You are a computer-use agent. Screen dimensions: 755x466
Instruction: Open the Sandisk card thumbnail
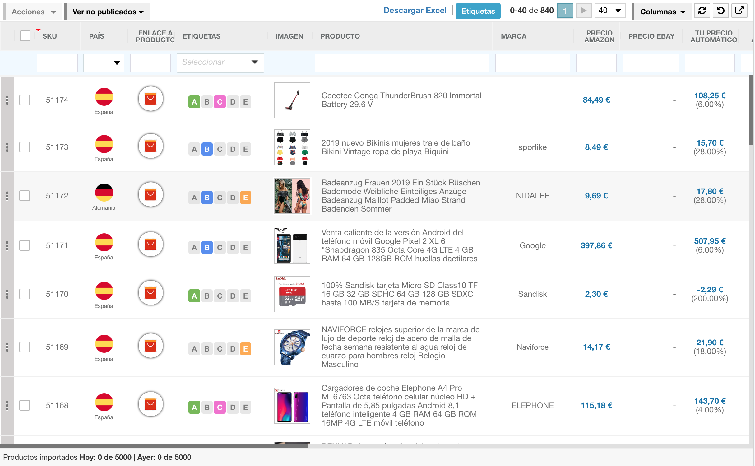[x=292, y=294]
